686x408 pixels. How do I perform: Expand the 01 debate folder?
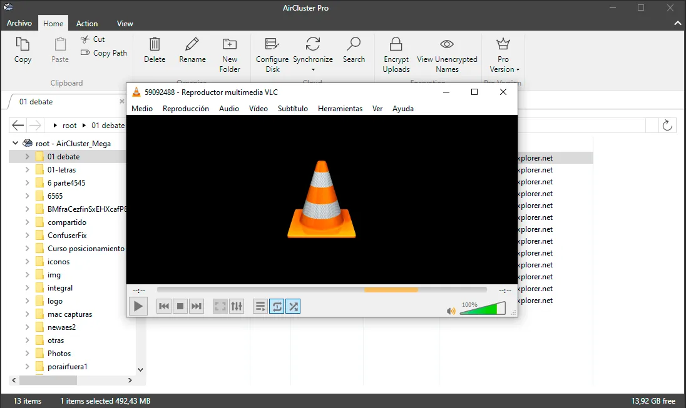[27, 156]
